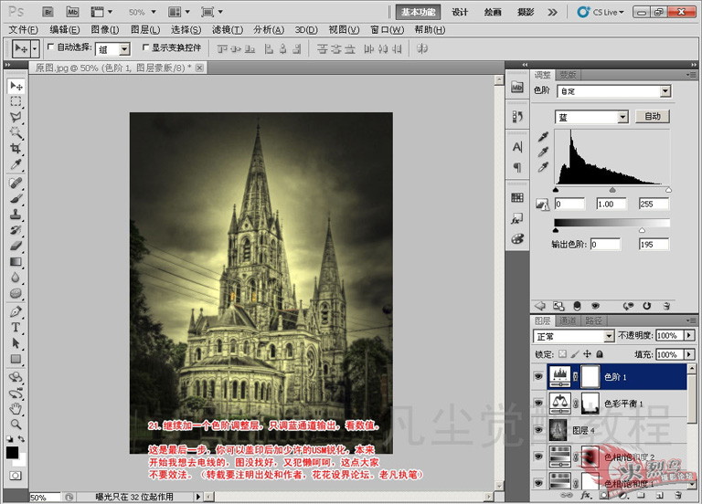Click the 自动 levels button

pos(653,116)
